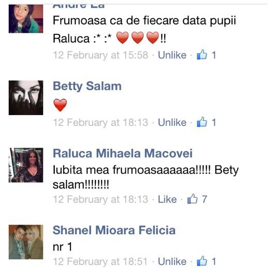Open the topmost commenter's profile picture
276x268 pixels.
coord(26,19)
